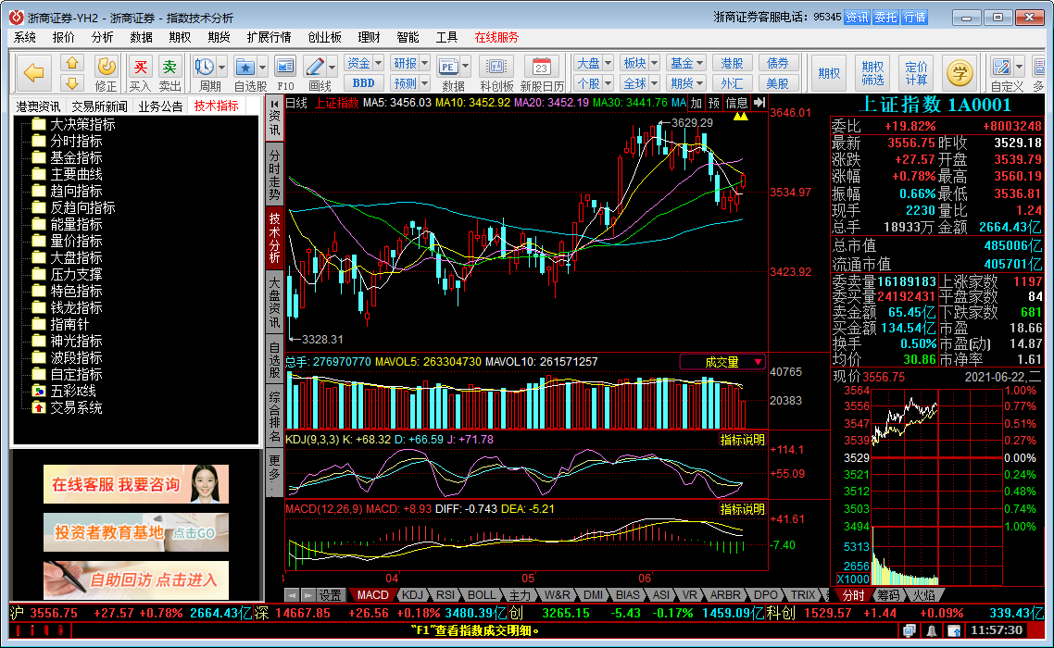Image resolution: width=1054 pixels, height=648 pixels.
Task: Collapse side panel with the arrow above 资讯
Action: (274, 105)
